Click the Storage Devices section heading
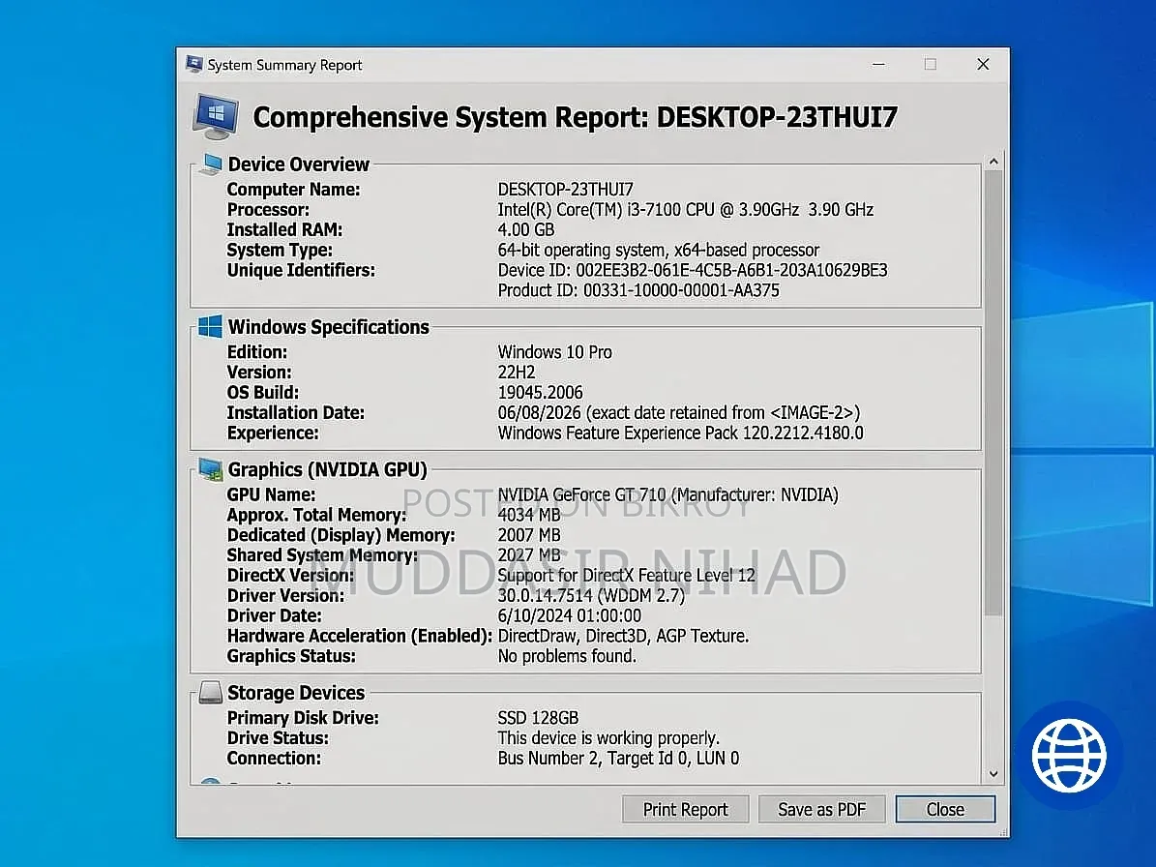This screenshot has width=1156, height=867. 296,693
